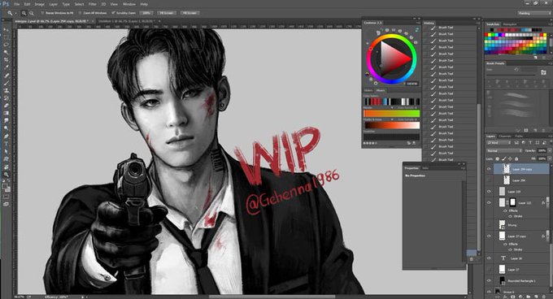Switch to the Channels tab
The width and height of the screenshot is (553, 299).
point(505,136)
